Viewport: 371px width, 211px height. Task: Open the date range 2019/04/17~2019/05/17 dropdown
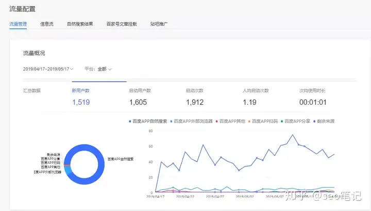pos(48,69)
